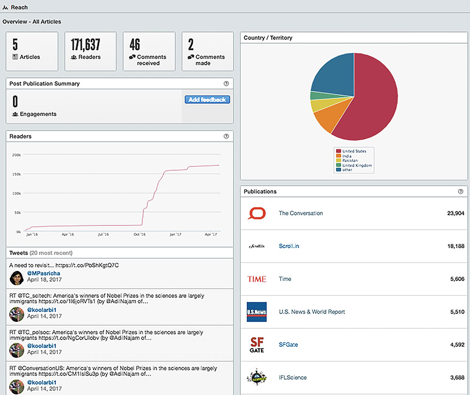This screenshot has height=395, width=470.
Task: Open the U.S. News & World Report link
Action: (x=312, y=312)
